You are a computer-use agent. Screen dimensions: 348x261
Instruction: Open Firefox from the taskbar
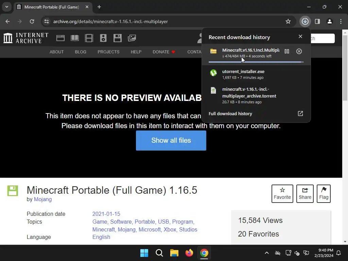189,253
